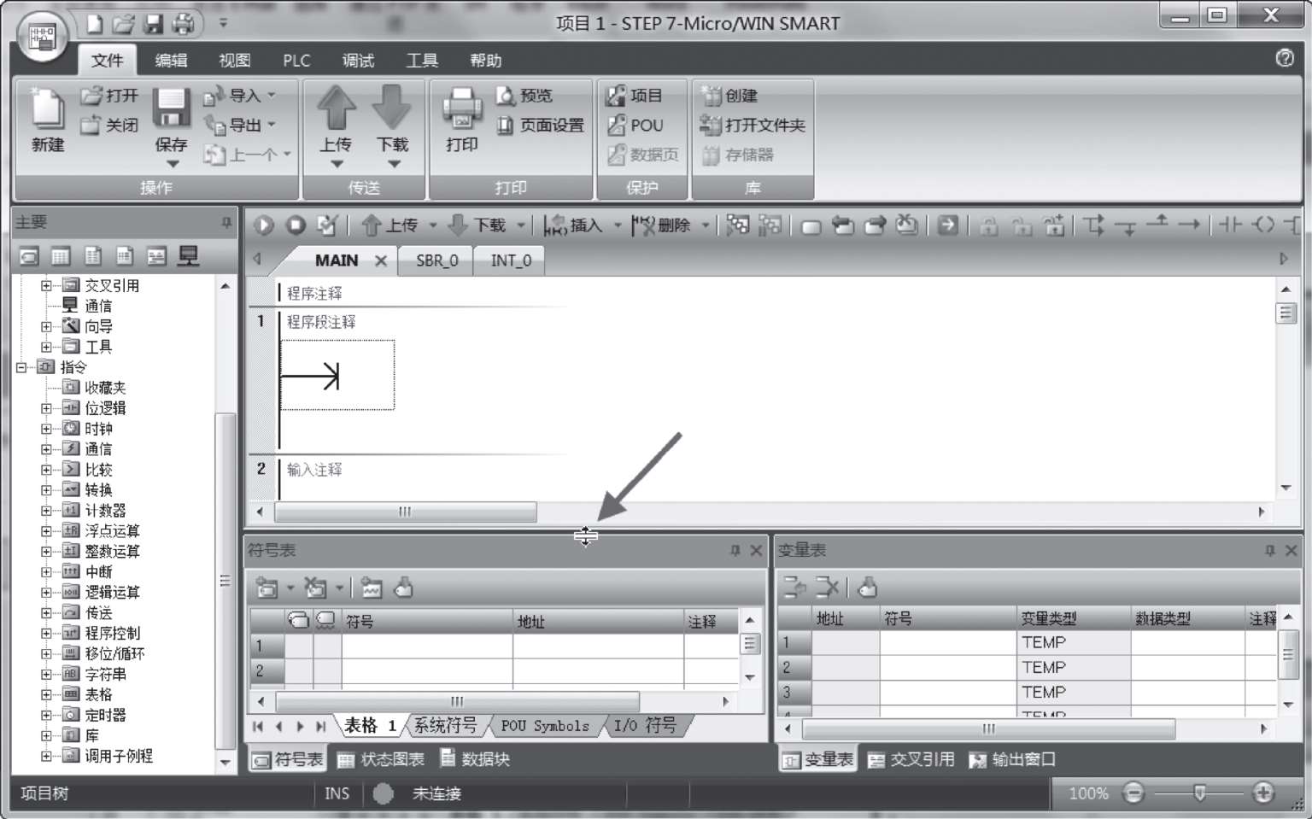Click the zoom in plus button

(1263, 793)
